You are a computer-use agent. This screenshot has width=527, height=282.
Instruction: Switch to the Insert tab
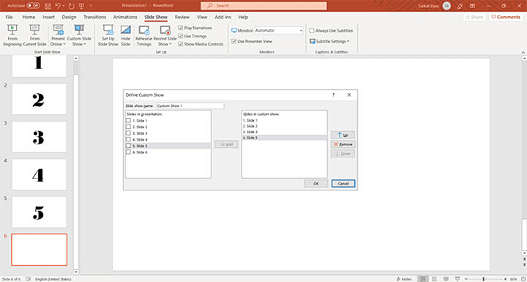pyautogui.click(x=49, y=17)
